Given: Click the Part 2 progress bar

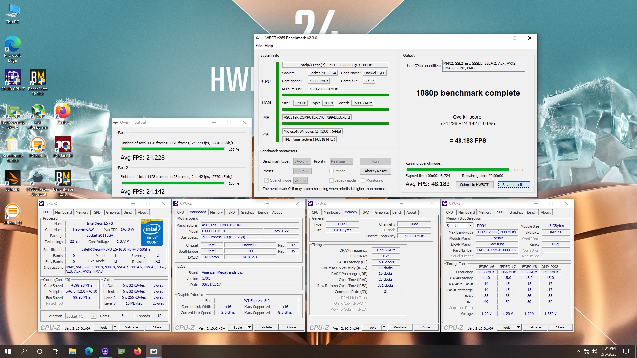Looking at the screenshot, I should click(173, 183).
